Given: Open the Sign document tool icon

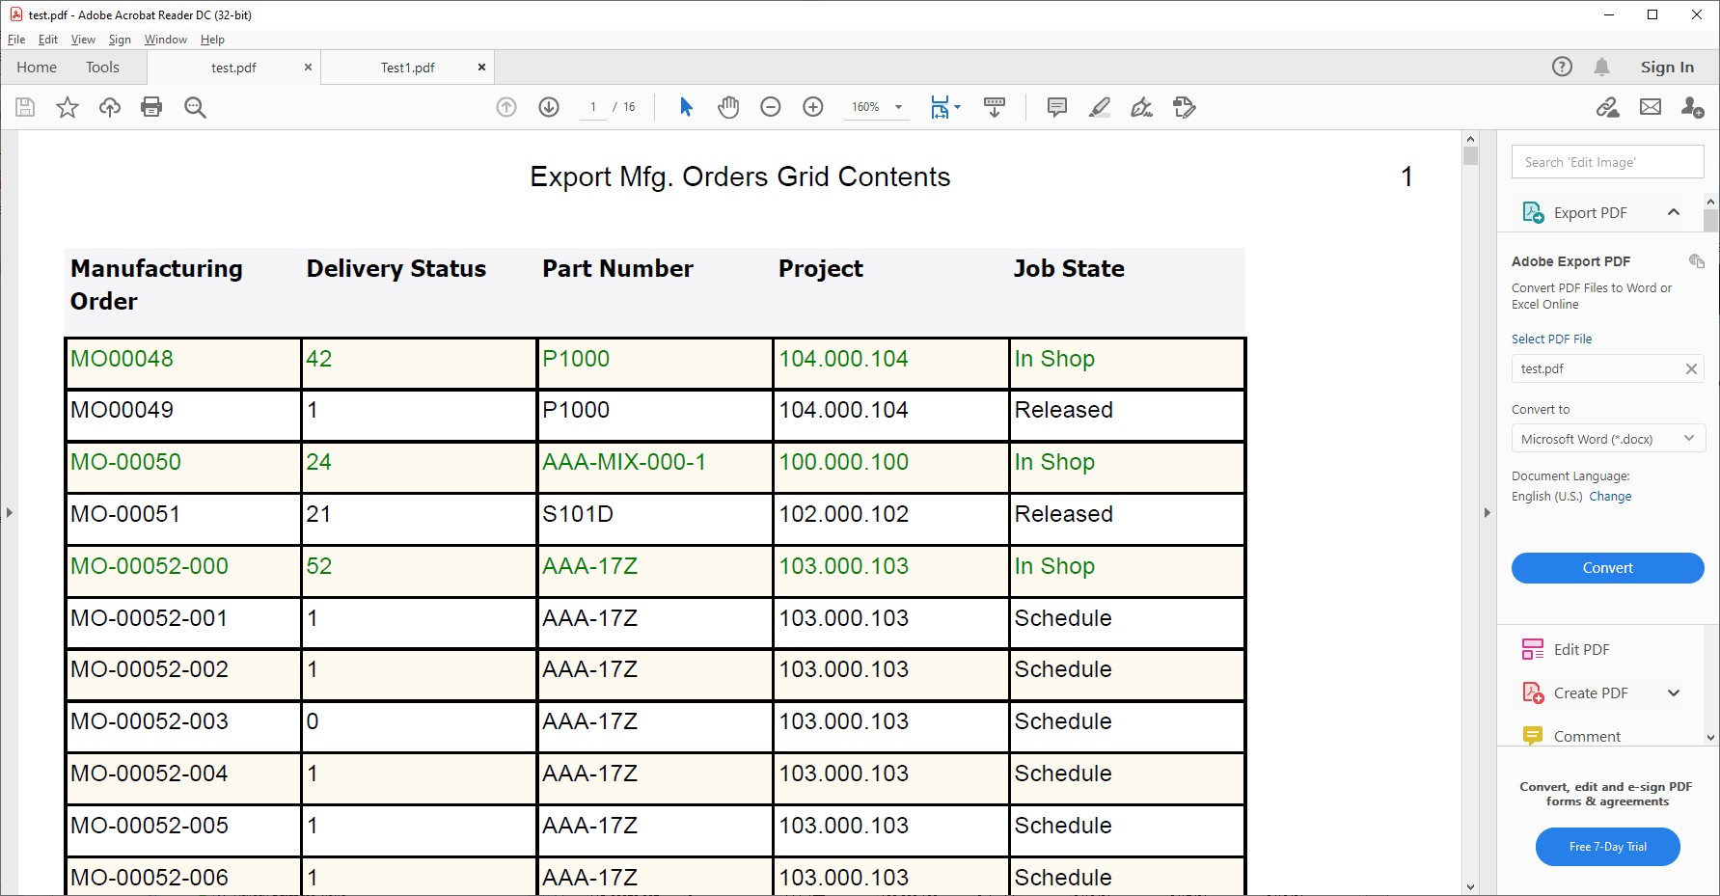Looking at the screenshot, I should [1142, 107].
